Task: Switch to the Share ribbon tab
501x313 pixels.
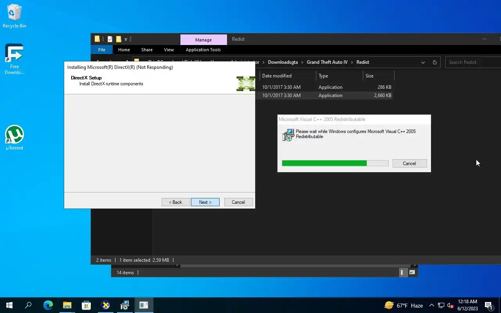Action: point(147,50)
